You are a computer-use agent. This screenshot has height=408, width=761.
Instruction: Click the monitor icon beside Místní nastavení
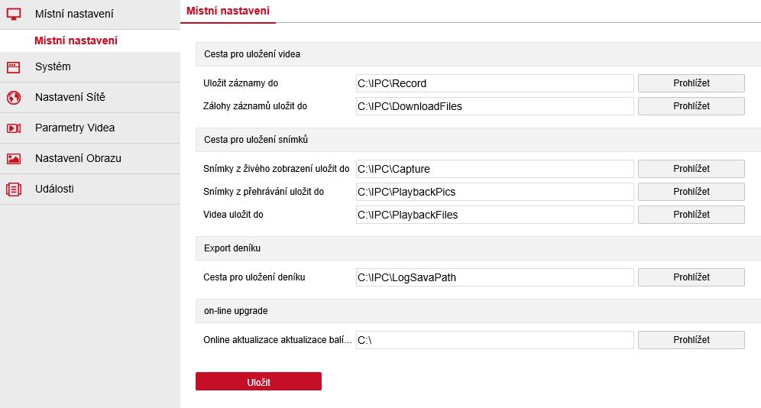click(x=14, y=14)
